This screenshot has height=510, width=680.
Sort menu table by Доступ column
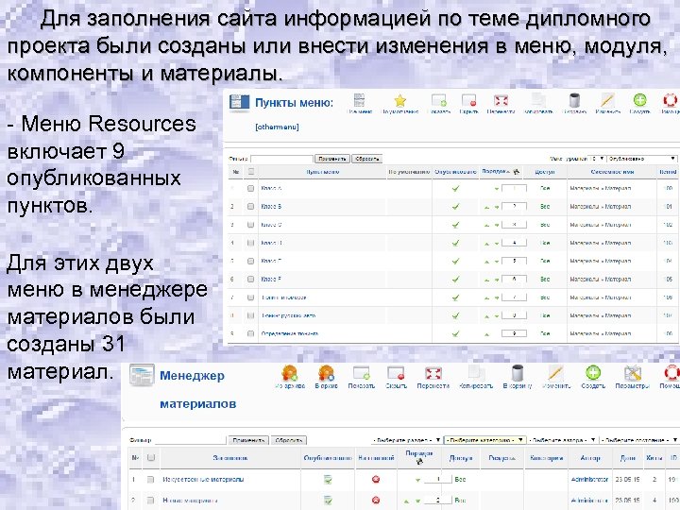click(x=545, y=172)
